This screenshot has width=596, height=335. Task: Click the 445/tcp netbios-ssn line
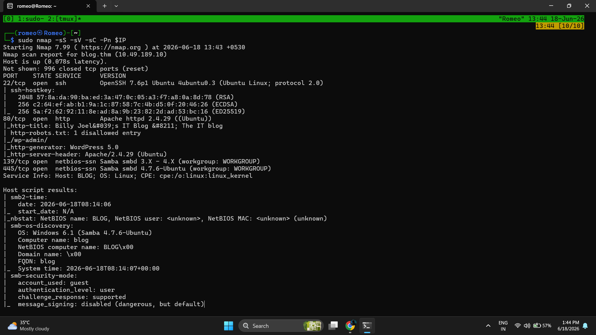[x=137, y=169]
